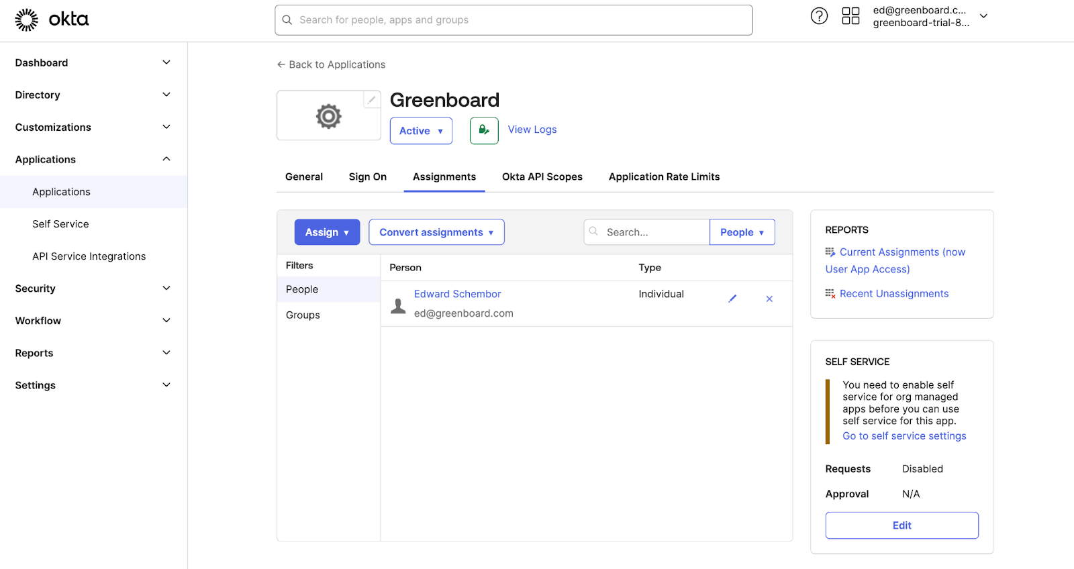Click the Person column header
Viewport: 1074px width, 569px height.
click(405, 268)
